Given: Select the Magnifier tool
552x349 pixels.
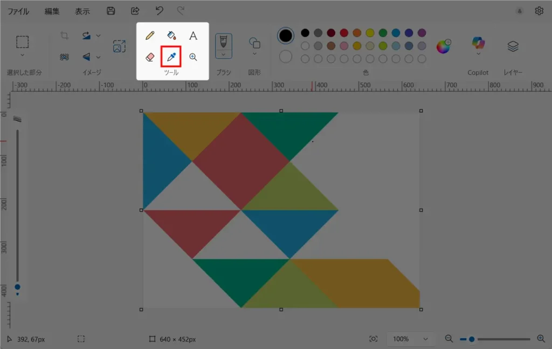Looking at the screenshot, I should 193,57.
